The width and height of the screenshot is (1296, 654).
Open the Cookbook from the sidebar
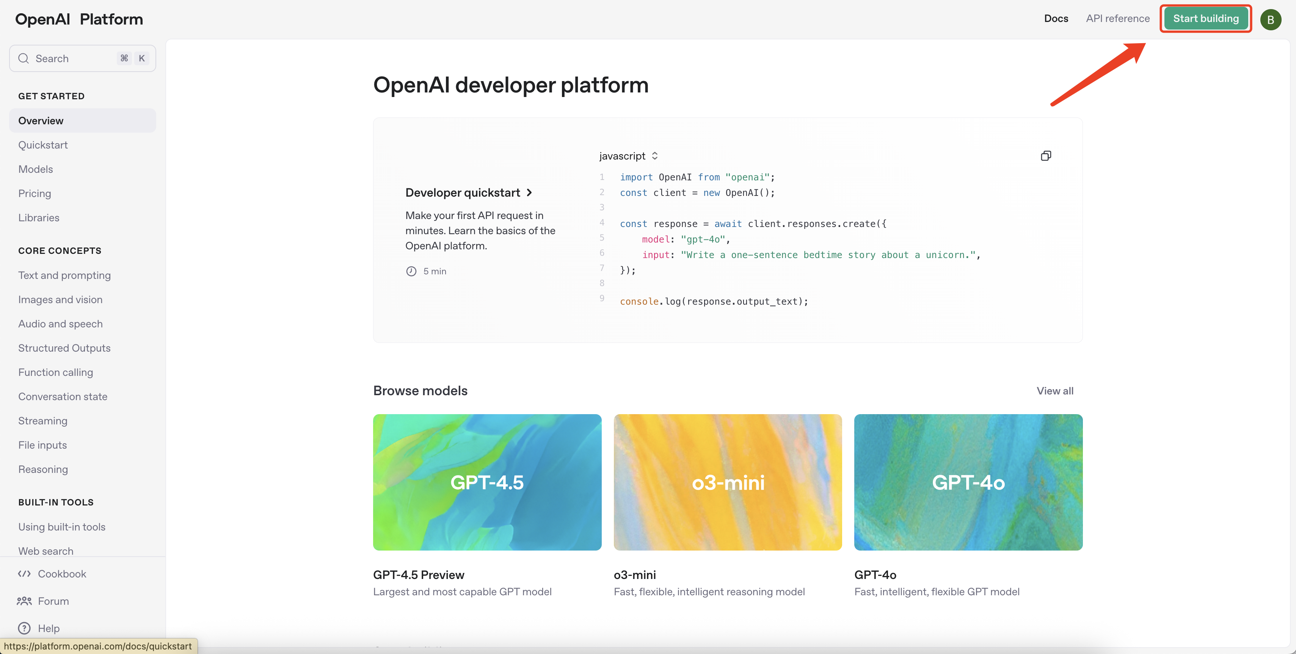point(62,574)
